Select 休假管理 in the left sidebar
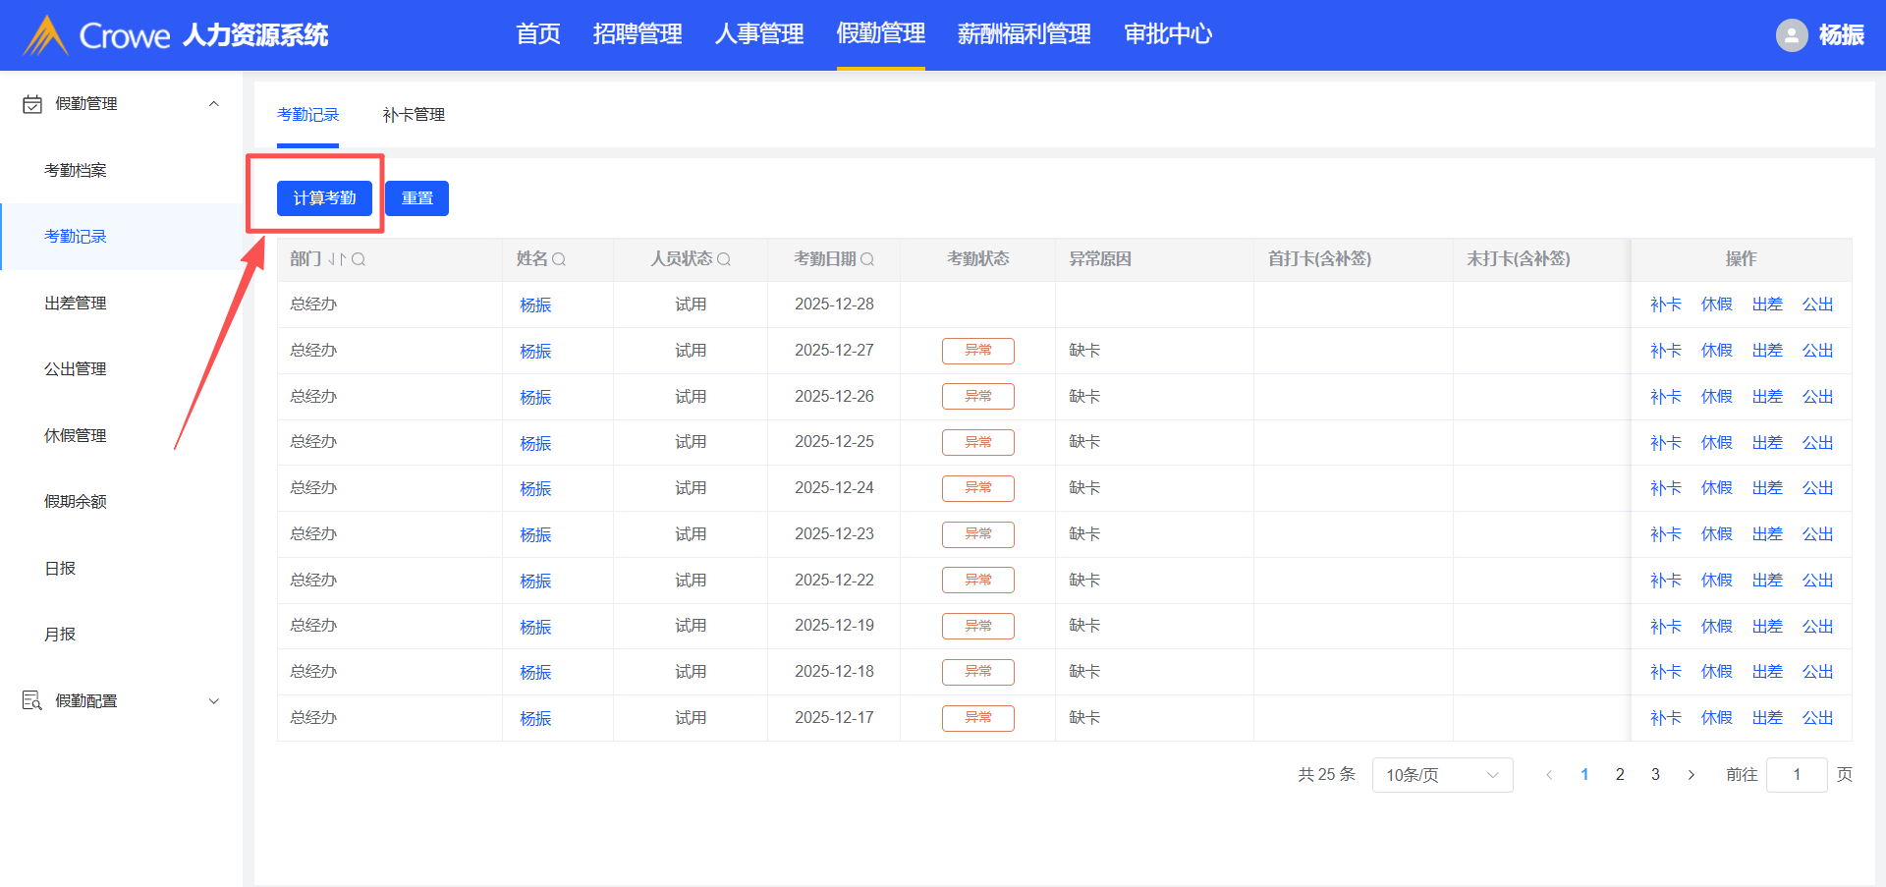1886x887 pixels. [76, 435]
